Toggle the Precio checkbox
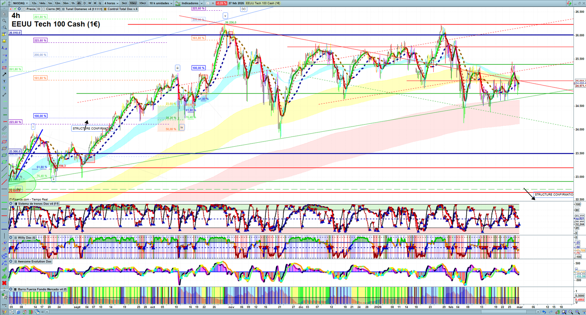Viewport: 586px width, 315px height. click(24, 9)
